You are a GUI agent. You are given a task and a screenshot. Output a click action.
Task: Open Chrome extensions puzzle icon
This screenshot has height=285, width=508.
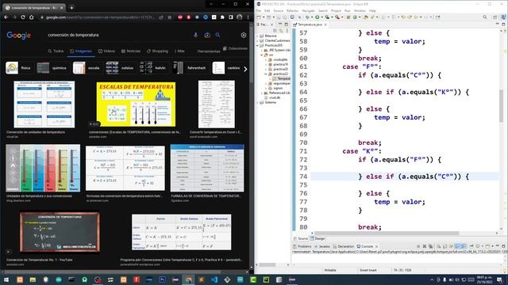pyautogui.click(x=222, y=17)
